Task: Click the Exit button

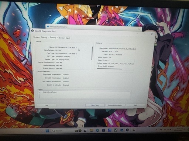Action: pyautogui.click(x=135, y=105)
